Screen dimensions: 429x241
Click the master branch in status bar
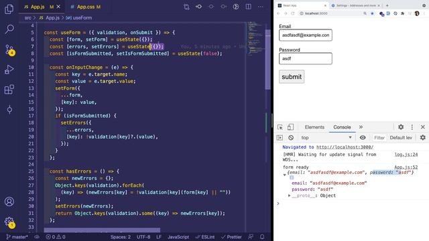tap(17, 237)
